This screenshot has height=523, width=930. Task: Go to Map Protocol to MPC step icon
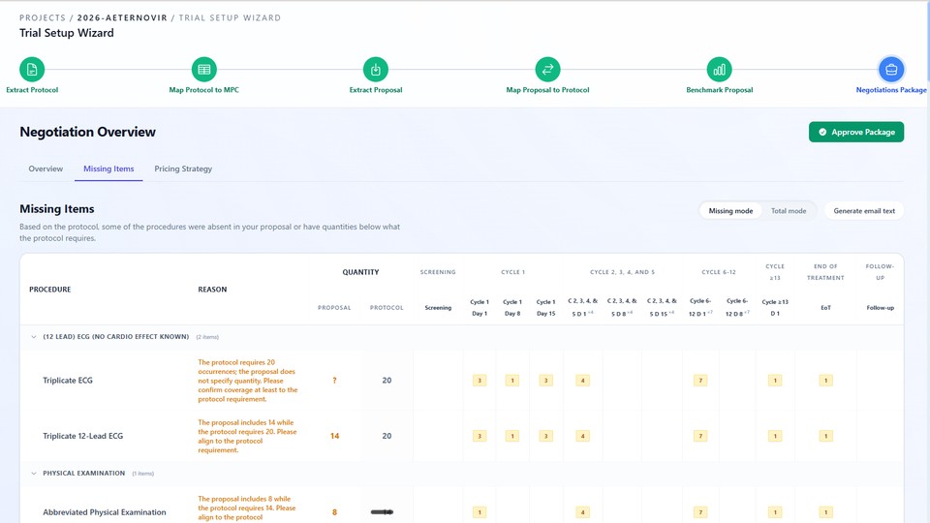pyautogui.click(x=204, y=70)
